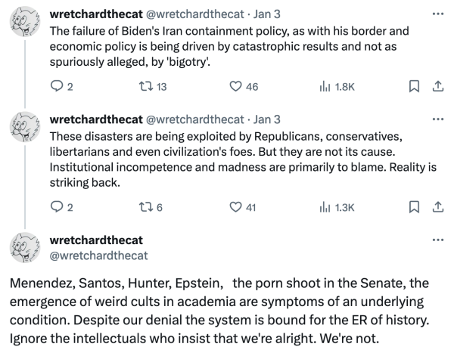The image size is (454, 353).
Task: Bookmark the first tweet about Biden
Action: 414,87
